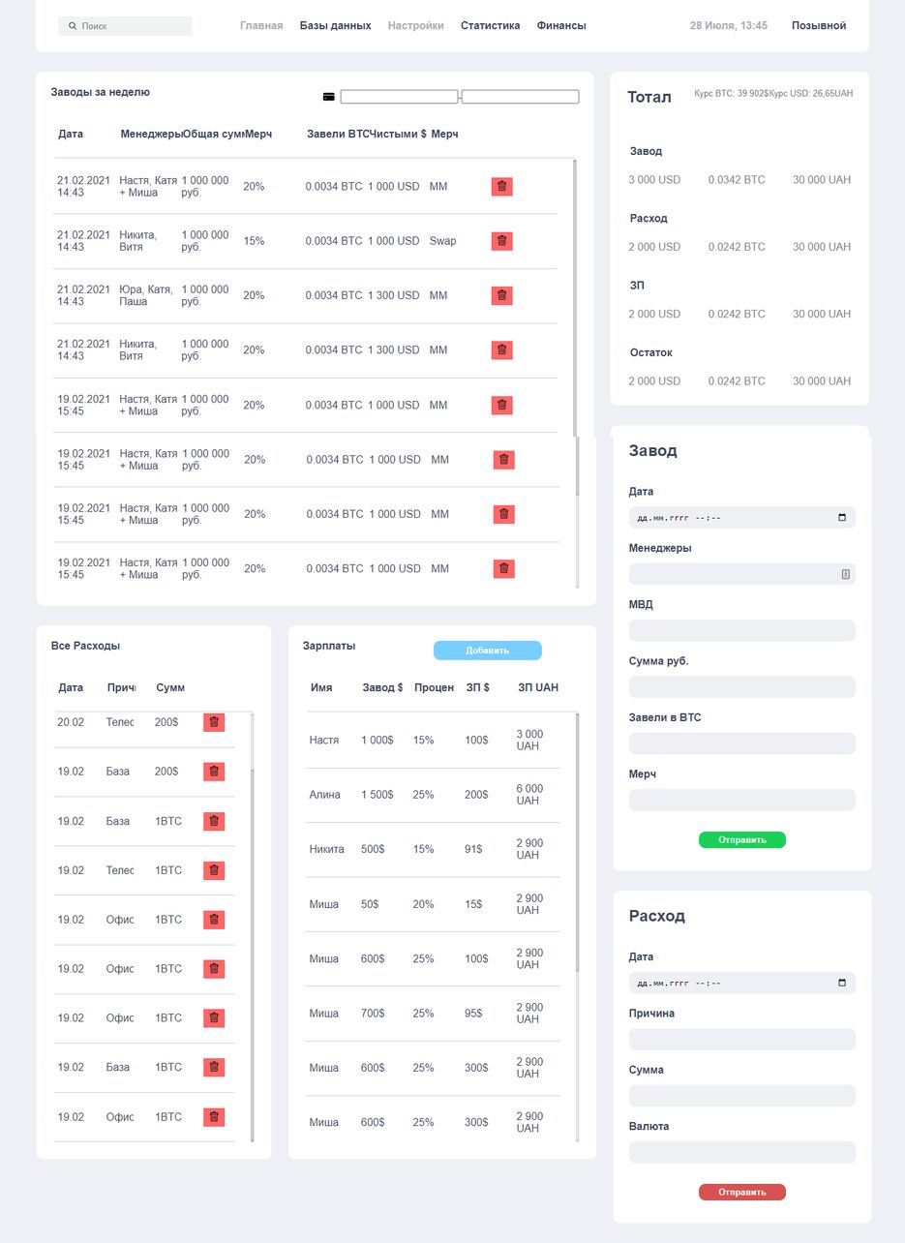Viewport: 905px width, 1243px height.
Task: Click the Зарплаты table scrollbar
Action: 577,842
